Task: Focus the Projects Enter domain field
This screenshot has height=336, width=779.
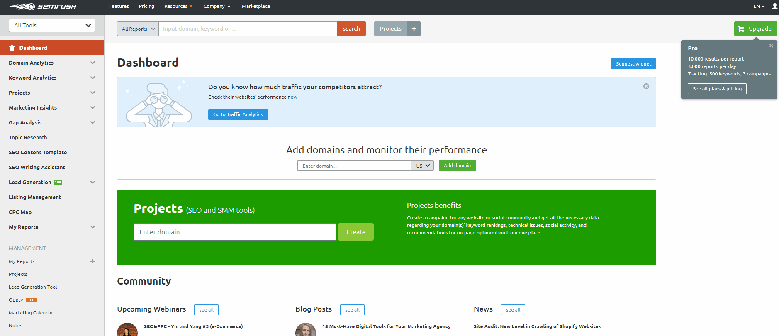Action: tap(234, 232)
